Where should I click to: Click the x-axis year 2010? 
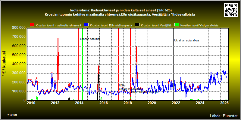click(31, 103)
